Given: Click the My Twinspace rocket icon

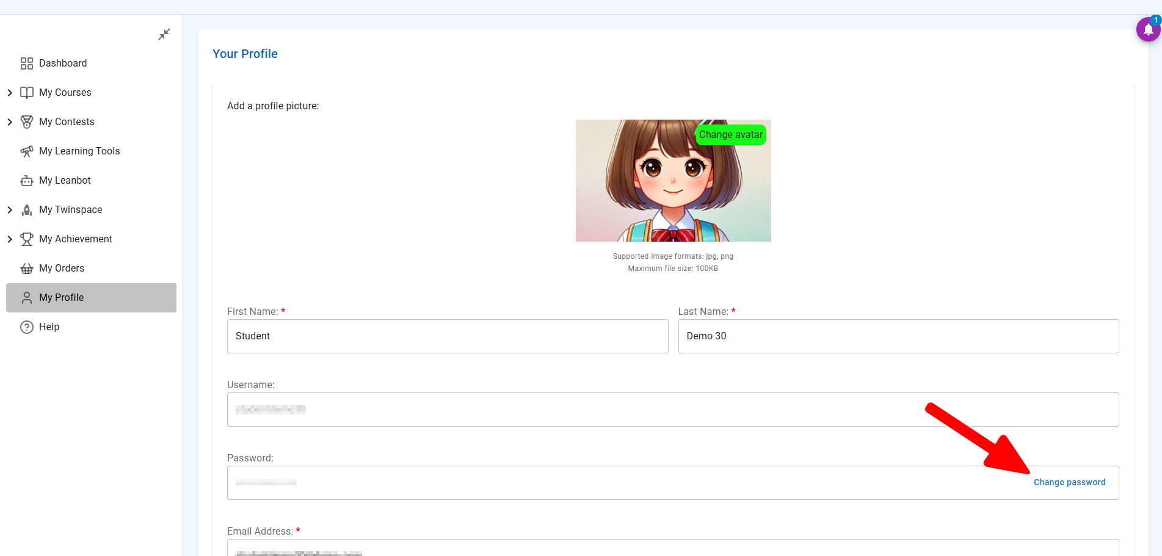Looking at the screenshot, I should (27, 210).
